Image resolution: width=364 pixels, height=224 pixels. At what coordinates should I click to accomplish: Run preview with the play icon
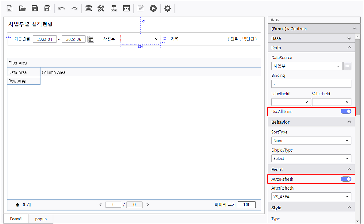(x=153, y=8)
